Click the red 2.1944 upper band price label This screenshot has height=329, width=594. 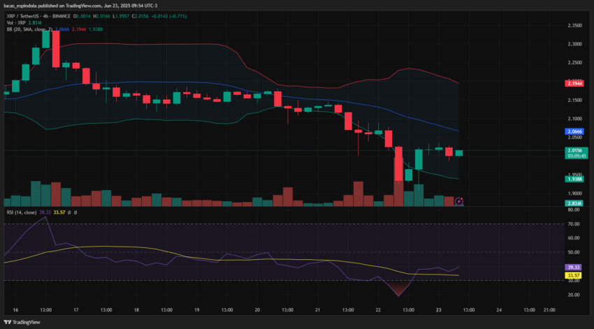574,83
